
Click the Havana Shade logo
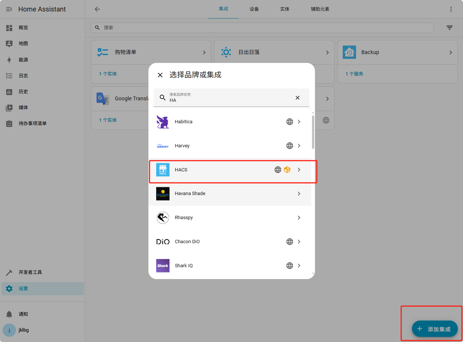[163, 194]
